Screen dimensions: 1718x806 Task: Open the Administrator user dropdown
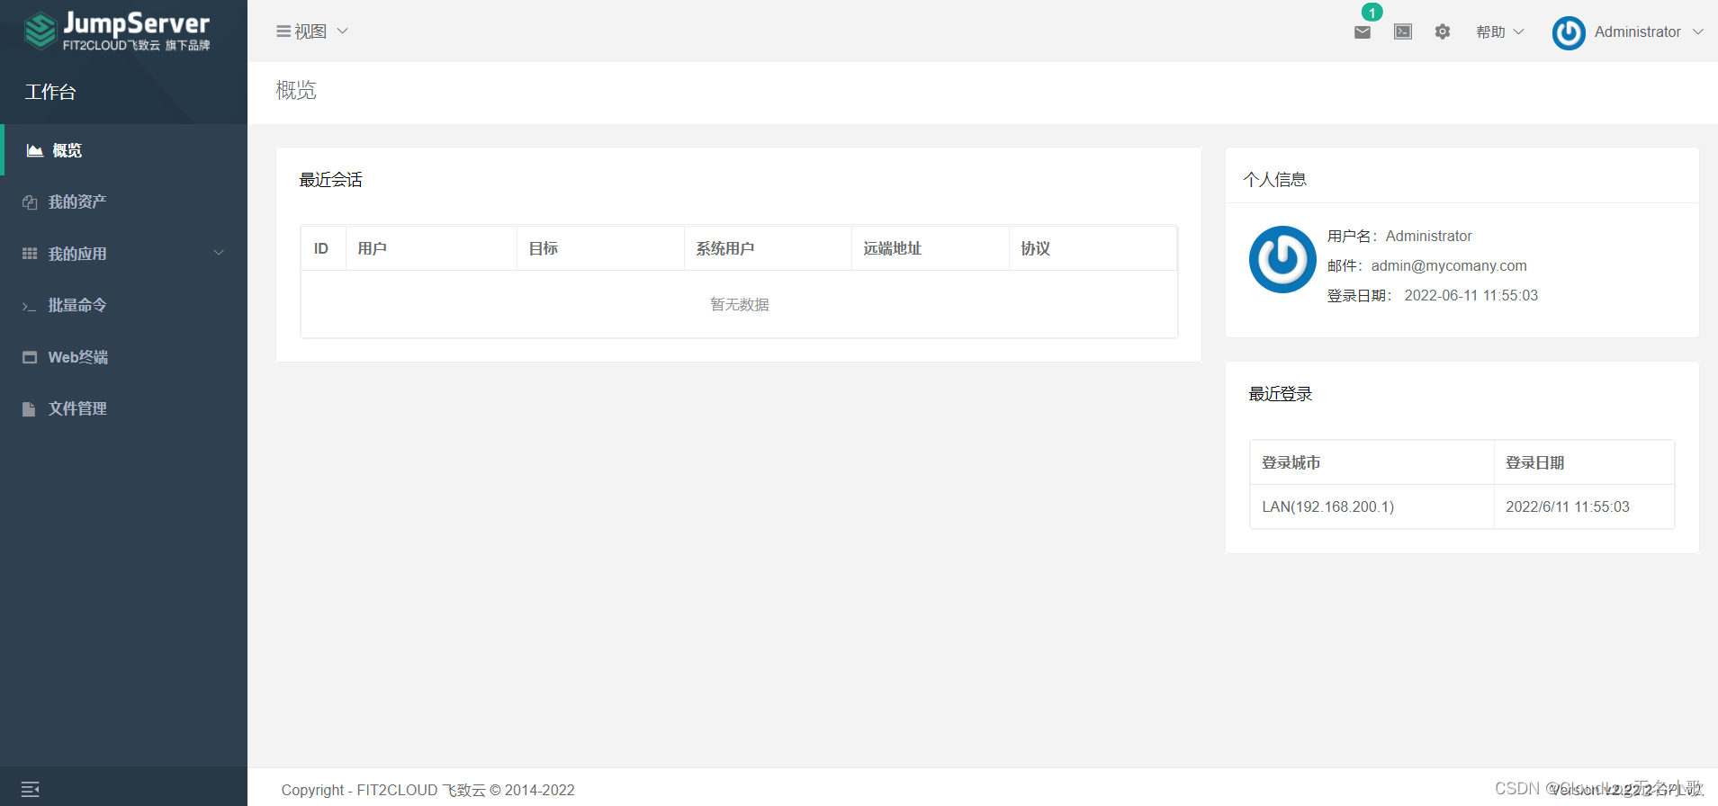click(x=1649, y=31)
